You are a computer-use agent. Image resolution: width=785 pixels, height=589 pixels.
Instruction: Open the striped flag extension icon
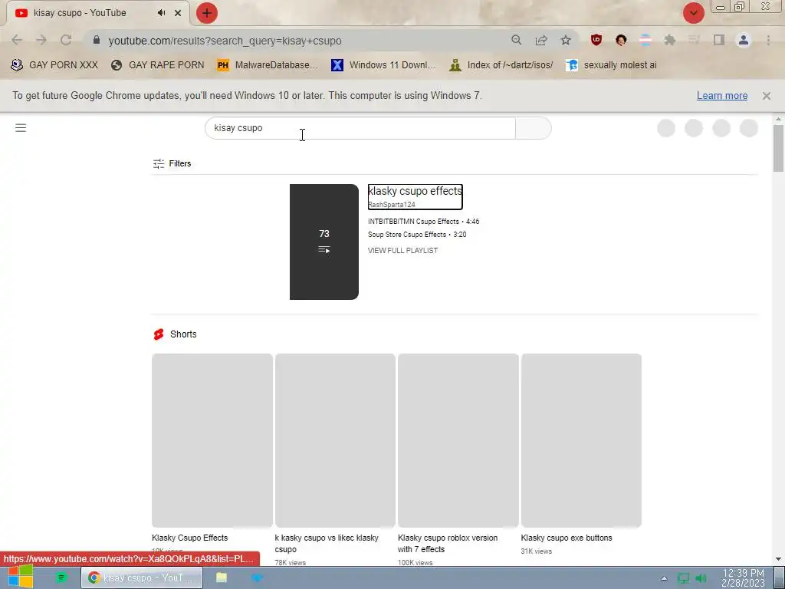pyautogui.click(x=645, y=40)
